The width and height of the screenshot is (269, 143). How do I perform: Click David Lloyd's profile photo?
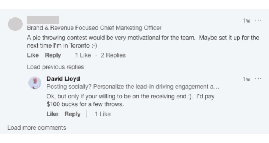tap(35, 83)
